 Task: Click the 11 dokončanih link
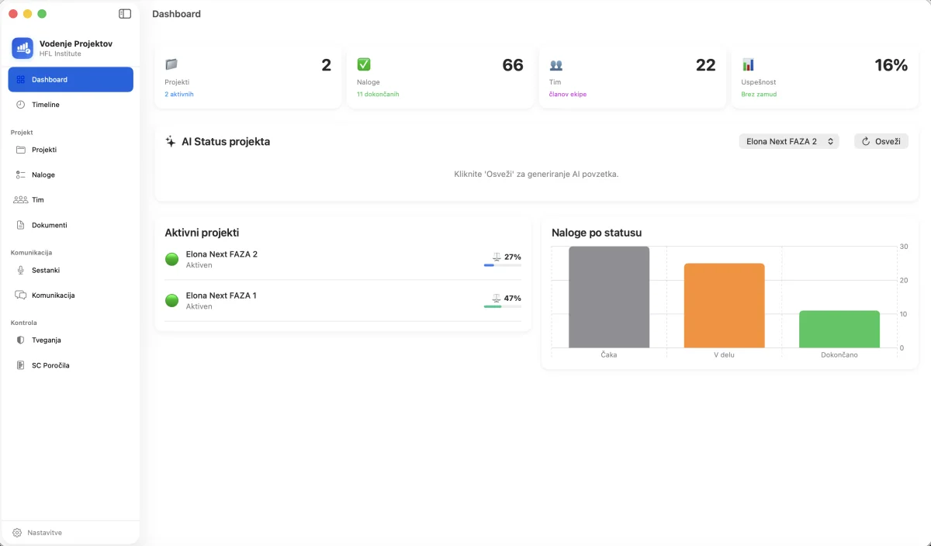[378, 94]
